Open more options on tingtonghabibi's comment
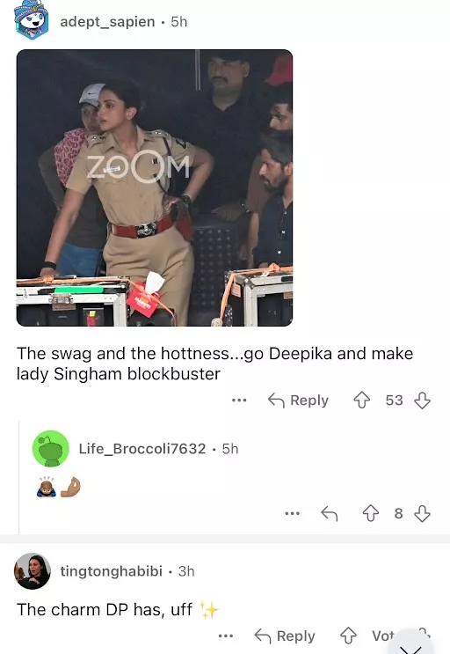The image size is (450, 654). click(226, 636)
